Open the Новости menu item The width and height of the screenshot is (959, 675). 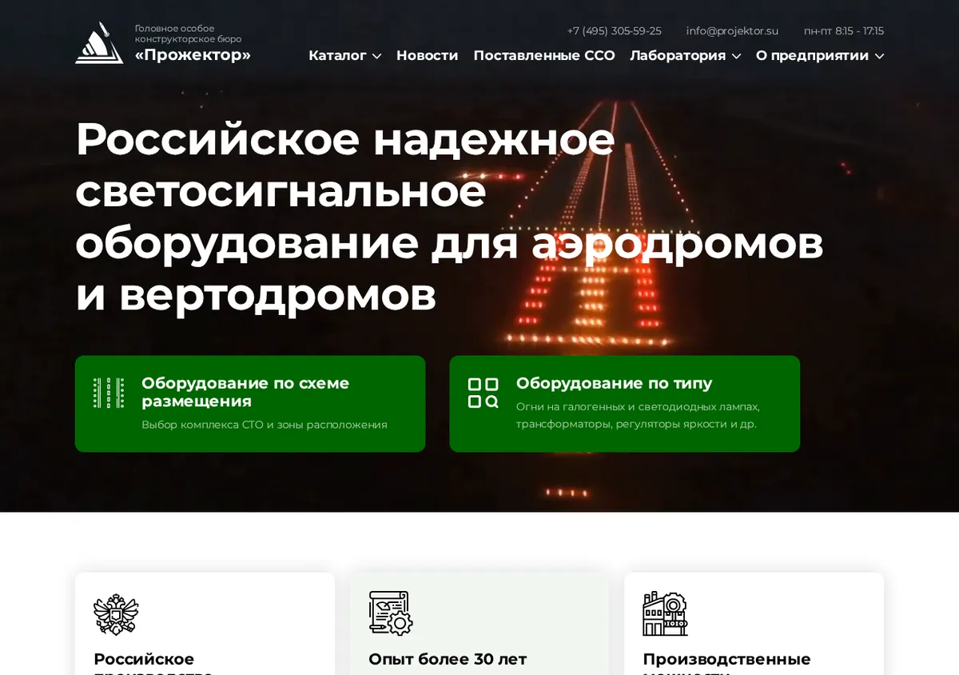tap(428, 55)
